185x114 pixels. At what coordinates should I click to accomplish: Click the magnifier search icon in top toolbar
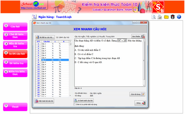[154, 17]
